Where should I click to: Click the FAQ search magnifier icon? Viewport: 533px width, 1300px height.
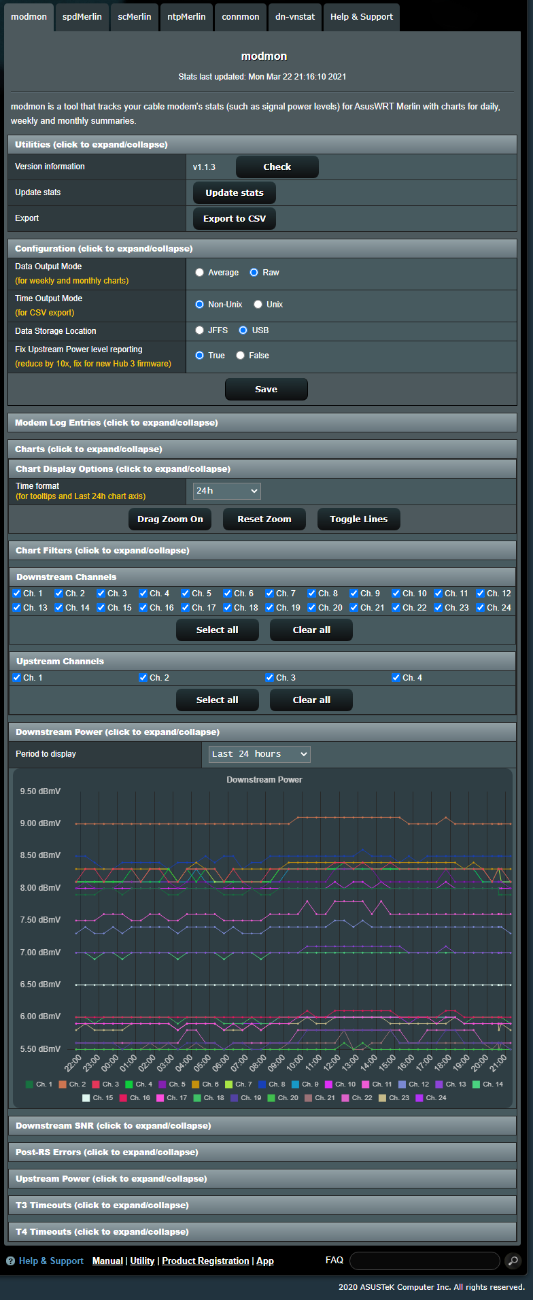point(513,1261)
